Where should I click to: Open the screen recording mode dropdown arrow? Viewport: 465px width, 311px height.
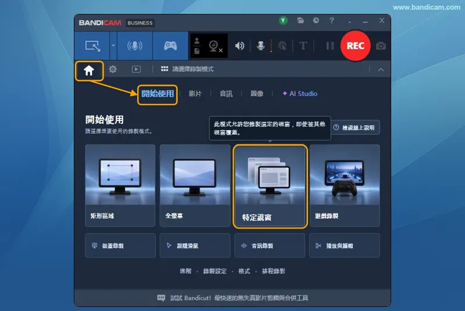point(113,46)
